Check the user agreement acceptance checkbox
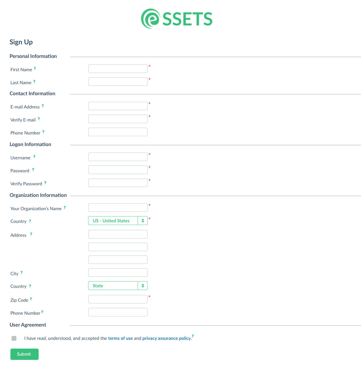The image size is (361, 376). click(x=14, y=338)
